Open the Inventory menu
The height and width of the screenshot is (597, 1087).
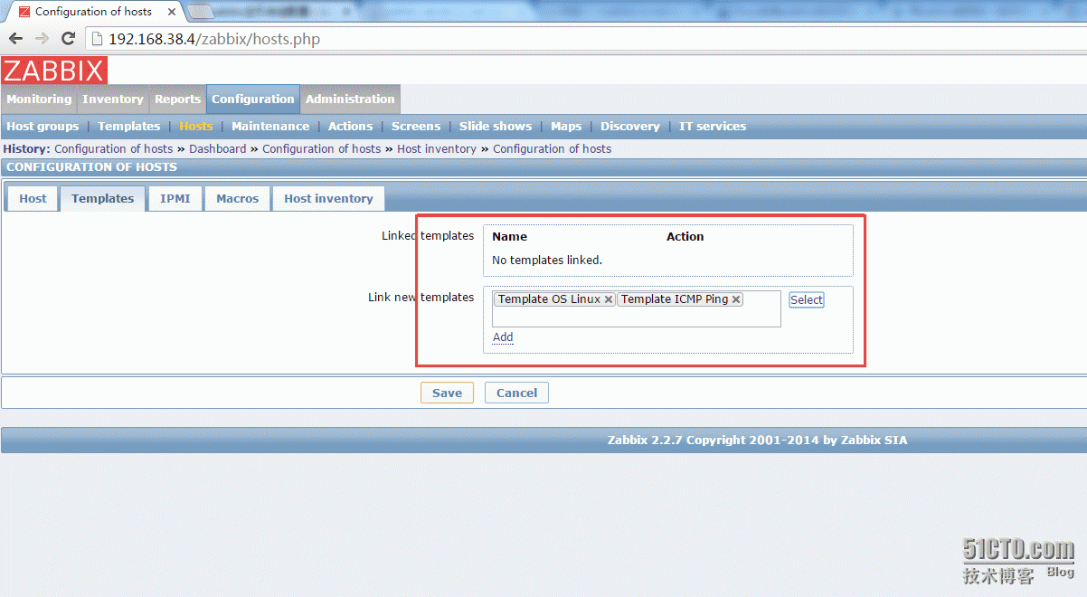click(113, 99)
